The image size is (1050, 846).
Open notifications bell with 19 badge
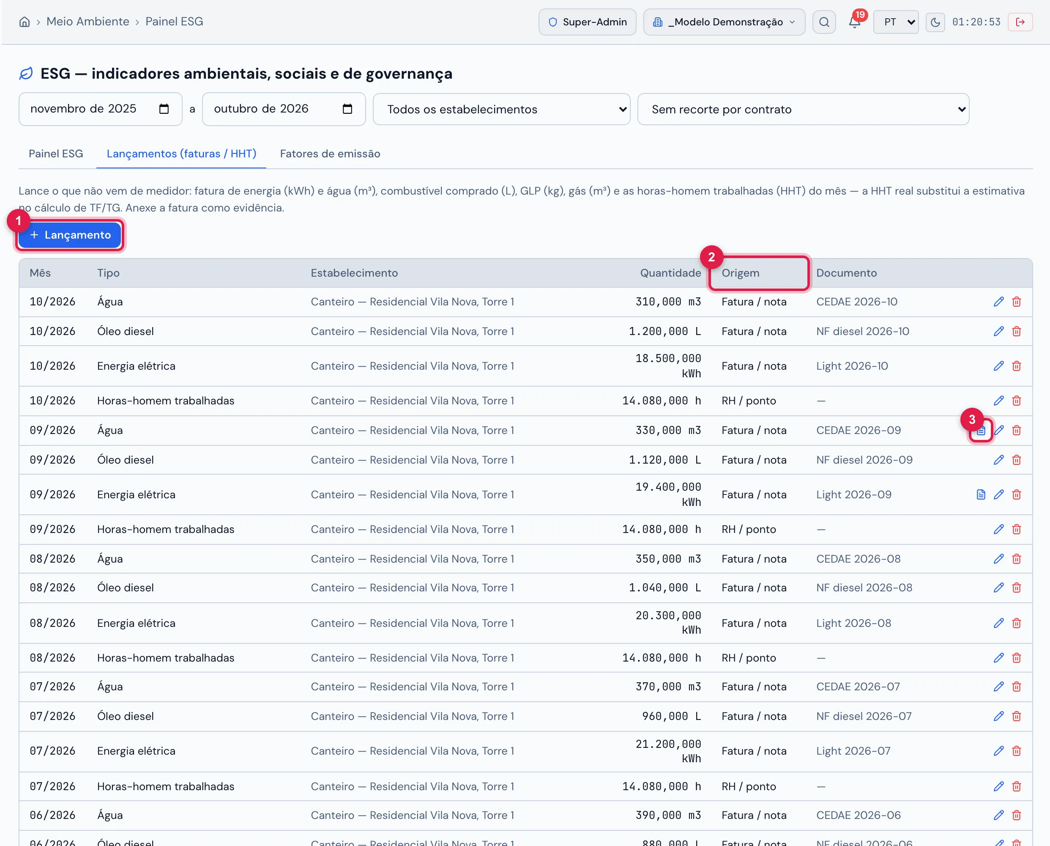tap(855, 22)
